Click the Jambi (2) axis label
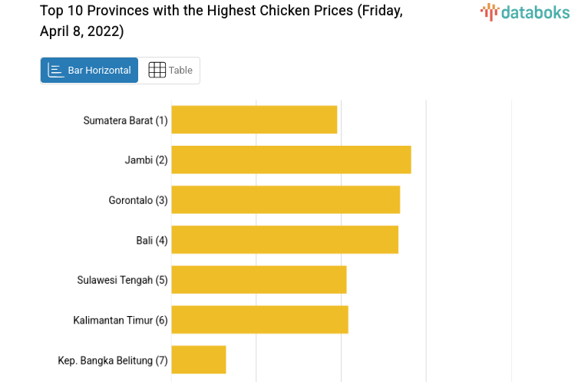 coord(146,160)
